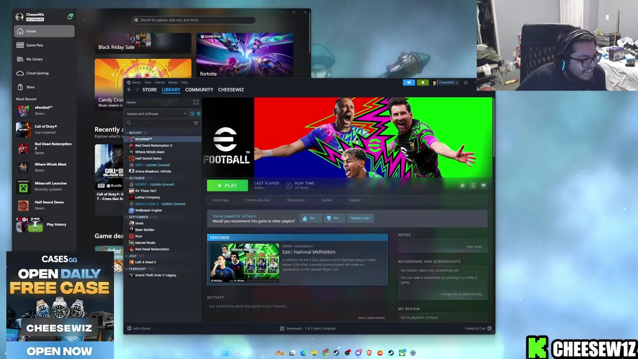Expand Games and Software filter dropdown
The image size is (638, 359).
point(157,114)
